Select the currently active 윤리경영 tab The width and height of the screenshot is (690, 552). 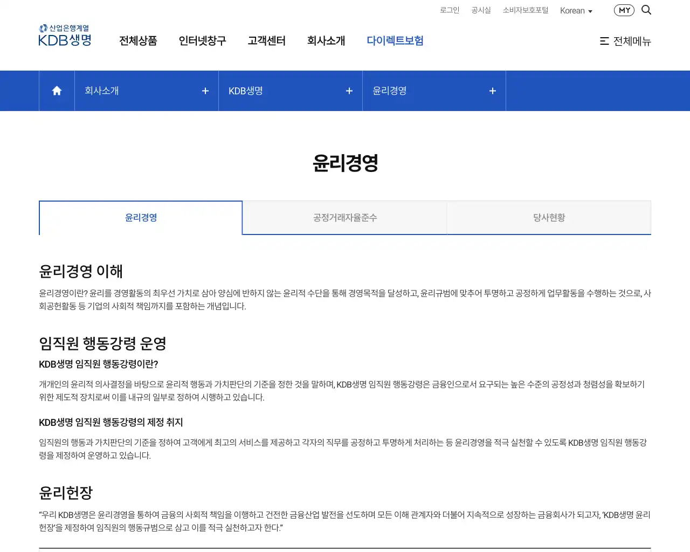point(141,218)
